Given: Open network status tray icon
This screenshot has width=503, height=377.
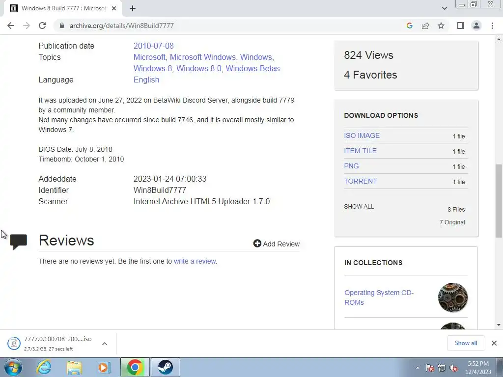Looking at the screenshot, I should pyautogui.click(x=442, y=368).
